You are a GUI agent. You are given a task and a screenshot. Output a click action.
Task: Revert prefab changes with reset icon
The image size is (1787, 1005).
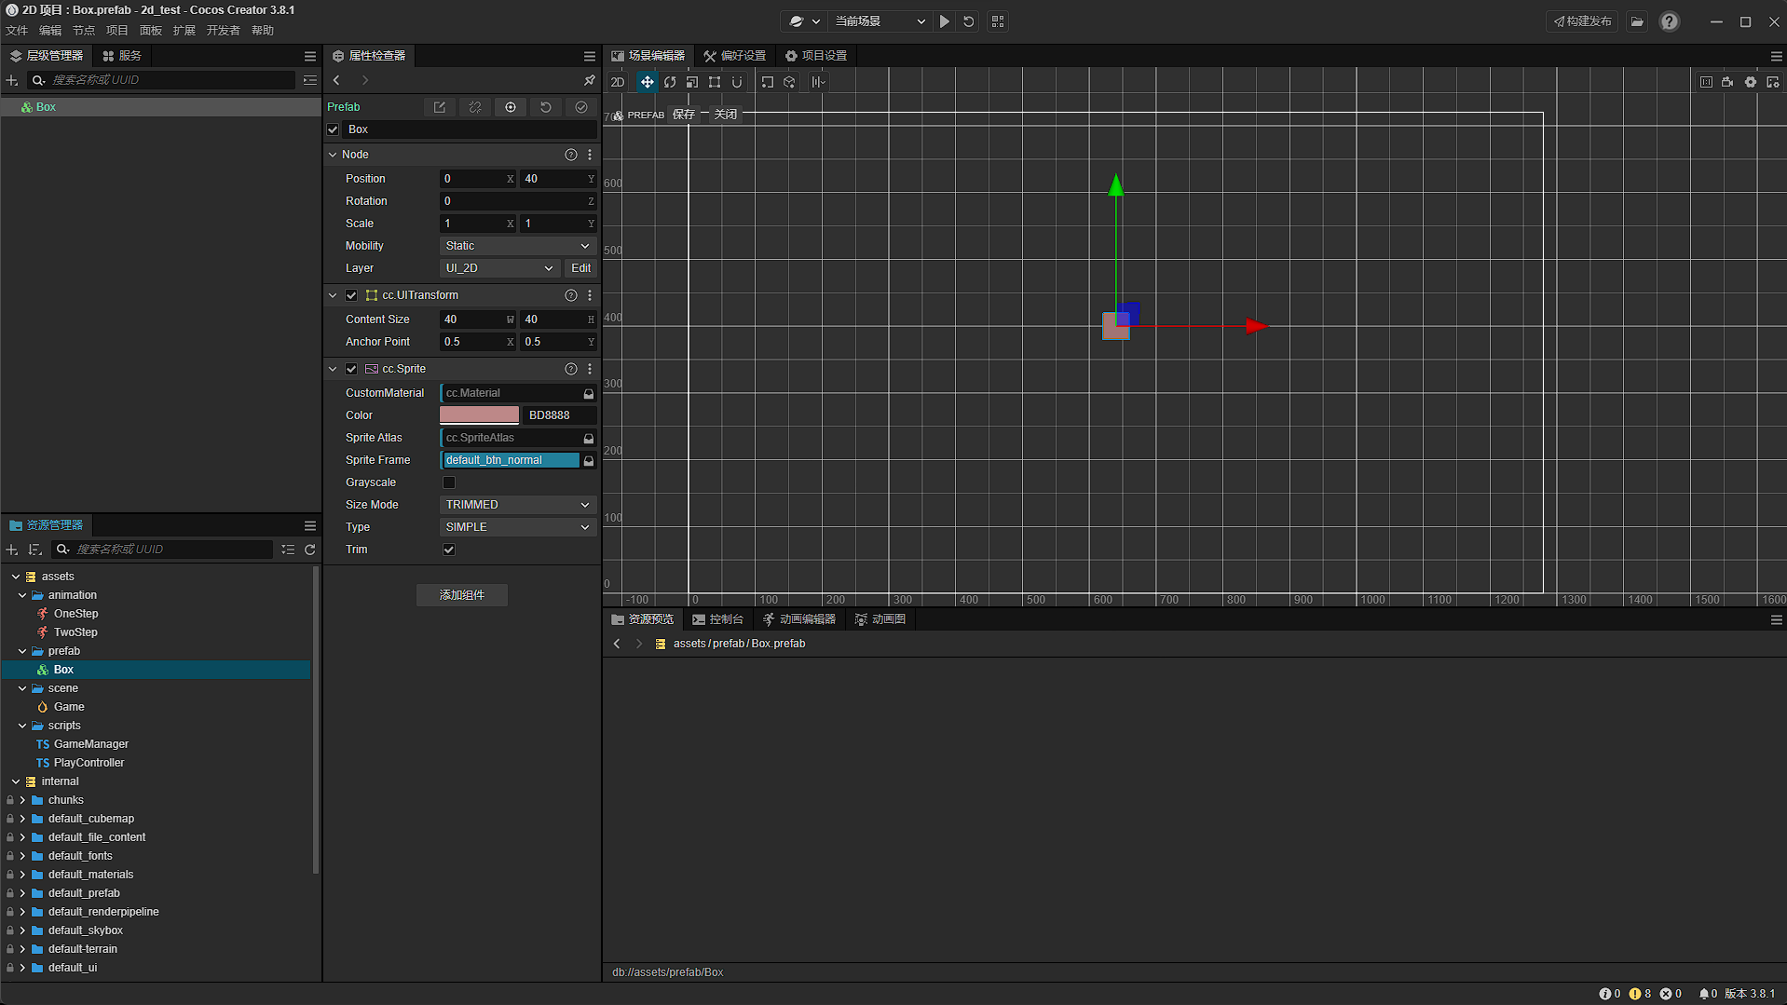546,107
